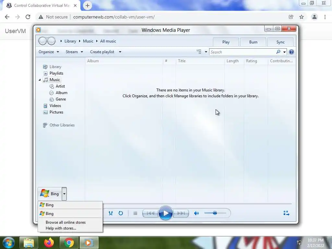This screenshot has width=332, height=249.
Task: Adjust the volume slider
Action: pos(215,213)
